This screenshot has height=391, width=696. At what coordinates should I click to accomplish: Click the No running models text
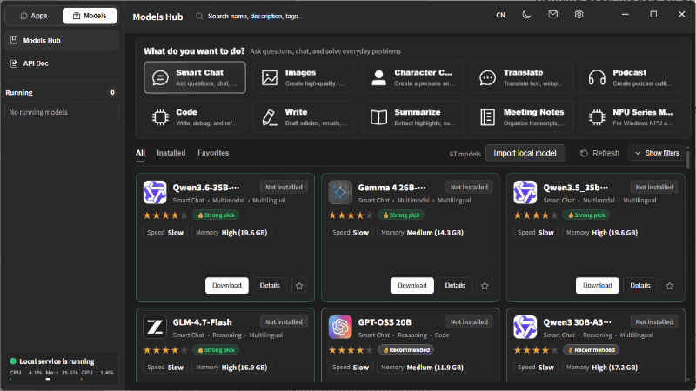(38, 112)
